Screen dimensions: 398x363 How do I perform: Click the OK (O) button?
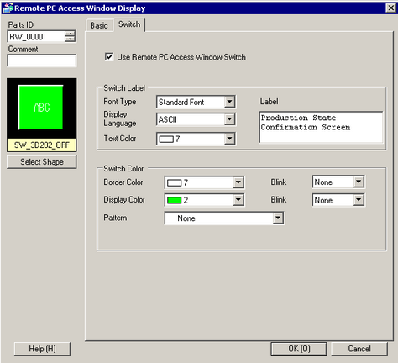299,349
